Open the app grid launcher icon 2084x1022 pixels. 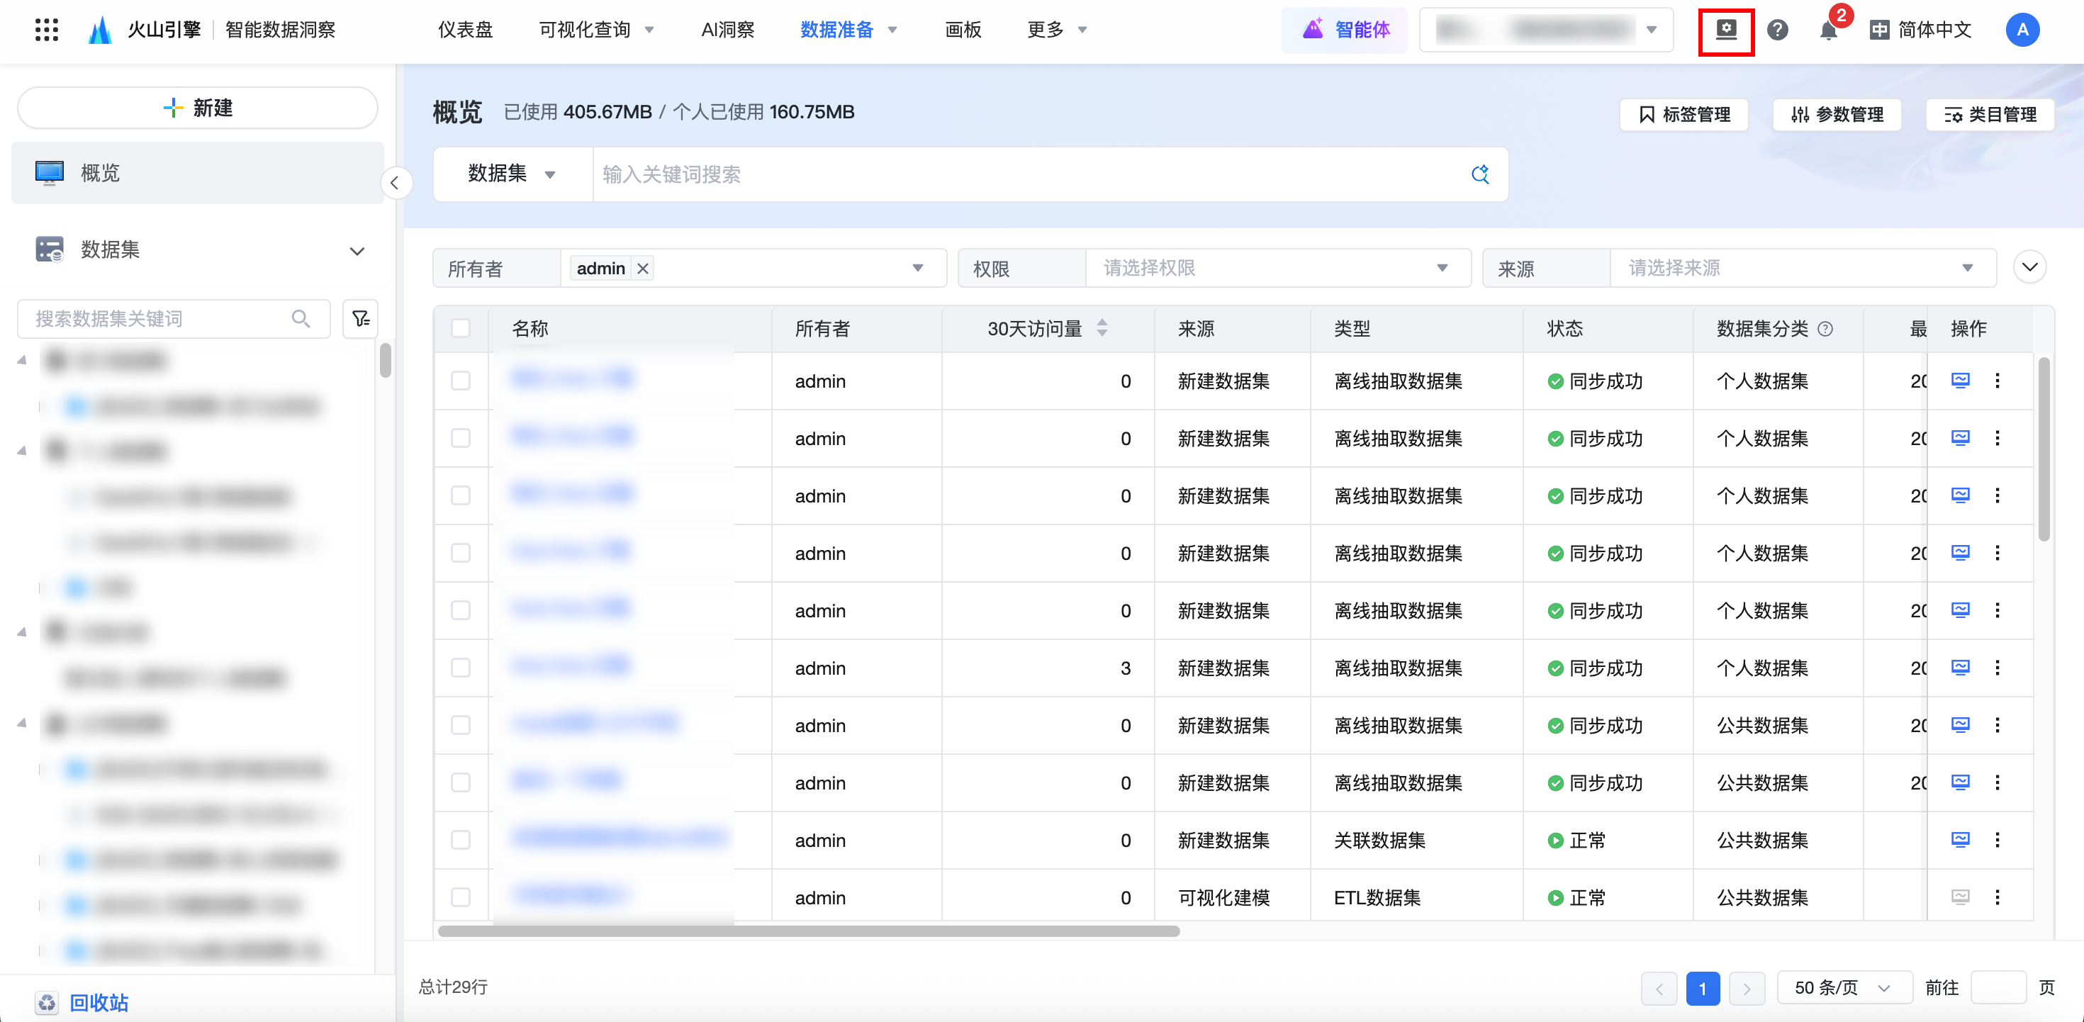click(47, 30)
